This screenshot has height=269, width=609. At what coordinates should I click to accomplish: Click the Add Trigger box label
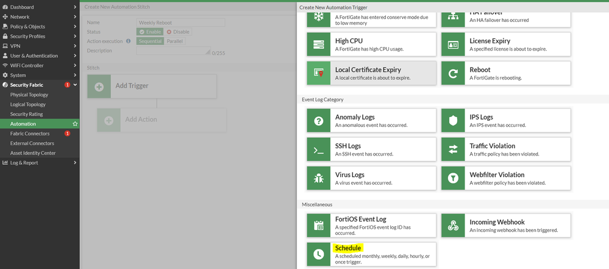coord(132,86)
